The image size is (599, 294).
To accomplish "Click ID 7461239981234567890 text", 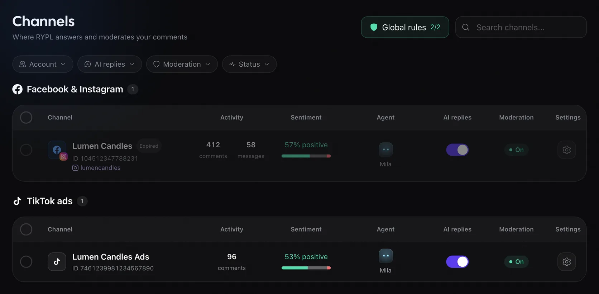I will click(x=113, y=268).
